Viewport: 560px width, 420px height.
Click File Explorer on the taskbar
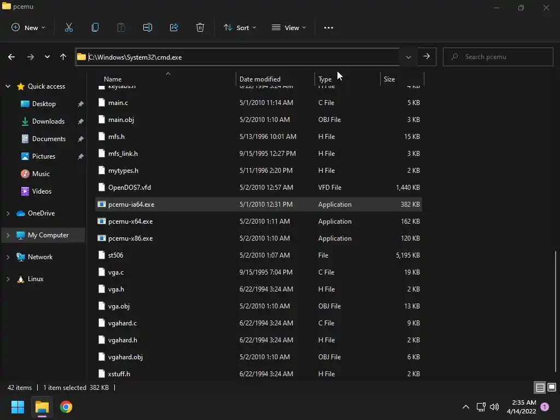(42, 407)
